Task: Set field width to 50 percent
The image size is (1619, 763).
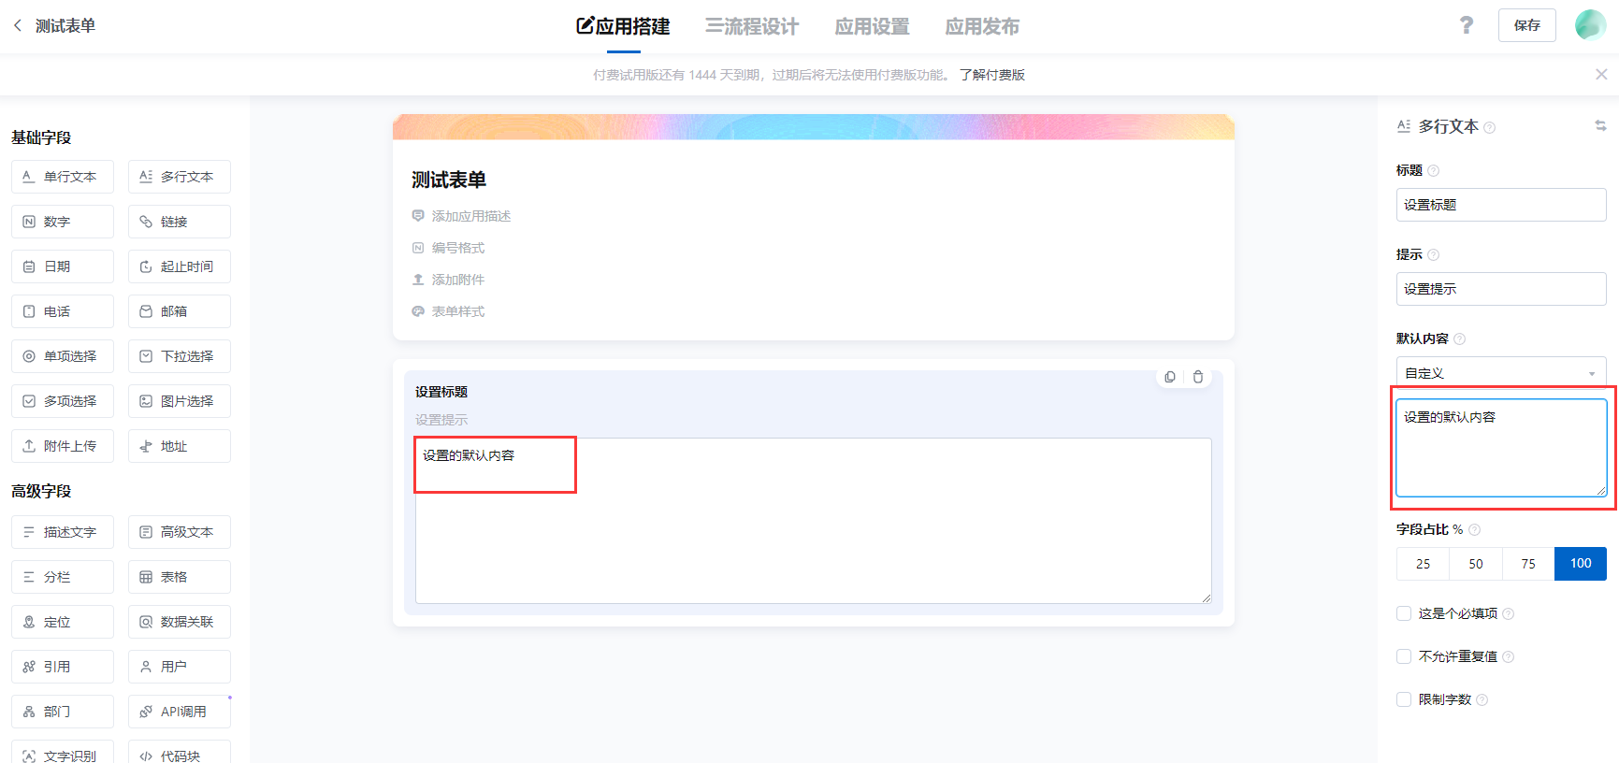Action: [x=1476, y=564]
